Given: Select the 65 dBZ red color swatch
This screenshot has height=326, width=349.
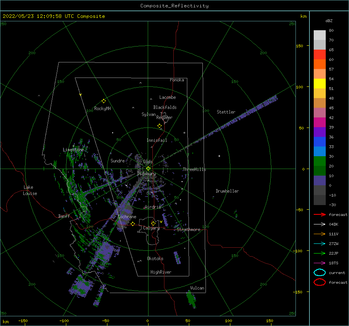Looking at the screenshot, I should pos(320,55).
